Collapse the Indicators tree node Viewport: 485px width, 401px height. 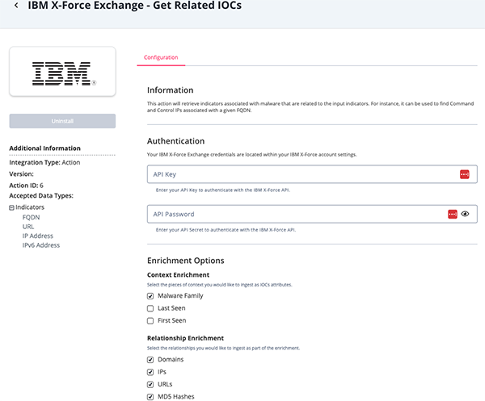pos(11,207)
